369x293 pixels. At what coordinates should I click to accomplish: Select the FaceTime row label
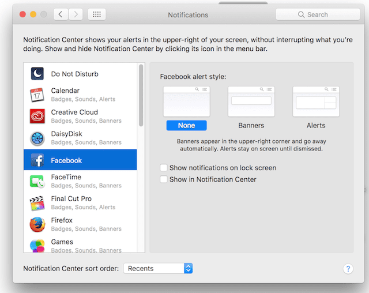pos(66,177)
